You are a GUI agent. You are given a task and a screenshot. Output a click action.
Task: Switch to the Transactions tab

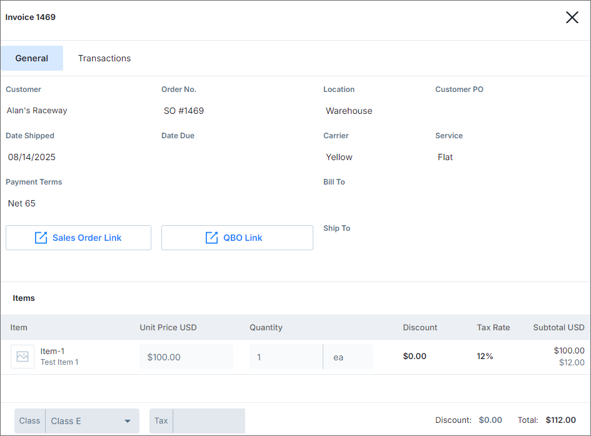coord(104,58)
